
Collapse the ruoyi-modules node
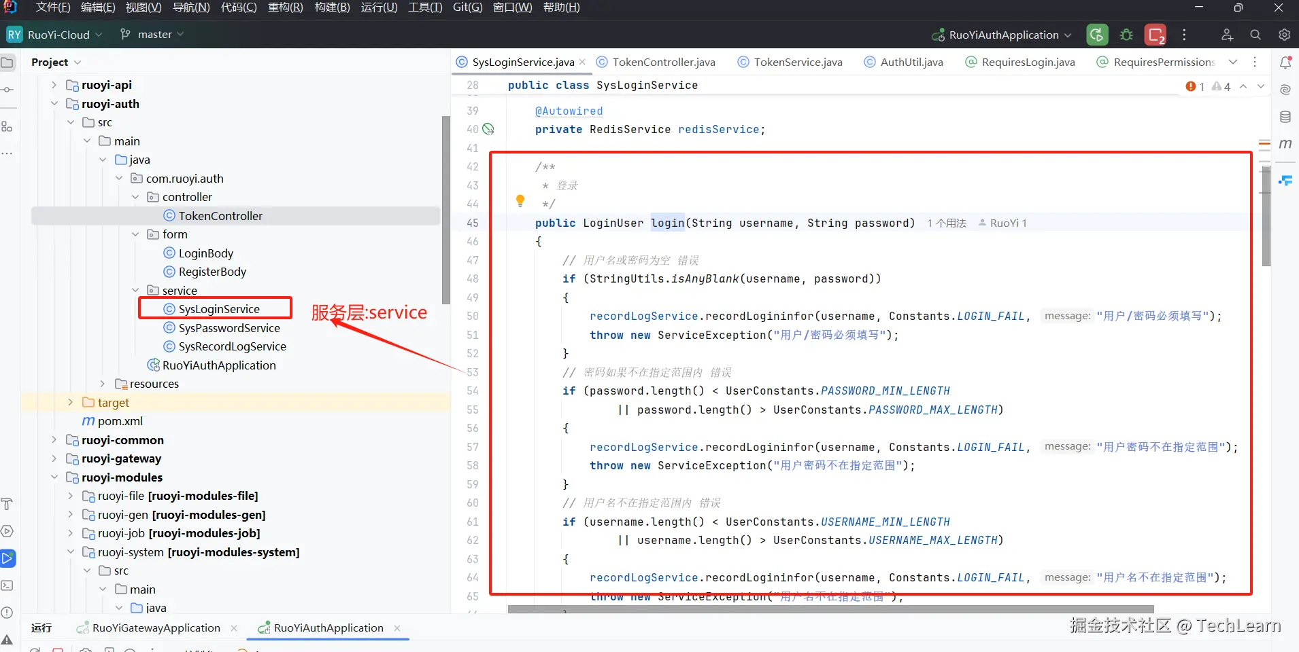[54, 477]
